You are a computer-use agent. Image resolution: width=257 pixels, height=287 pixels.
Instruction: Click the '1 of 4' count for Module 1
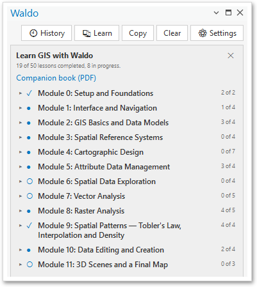228,107
